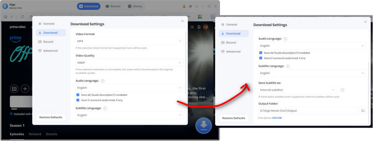Close the Download Settings dialog in Kigo window
373x141 pixels.
pos(182,21)
